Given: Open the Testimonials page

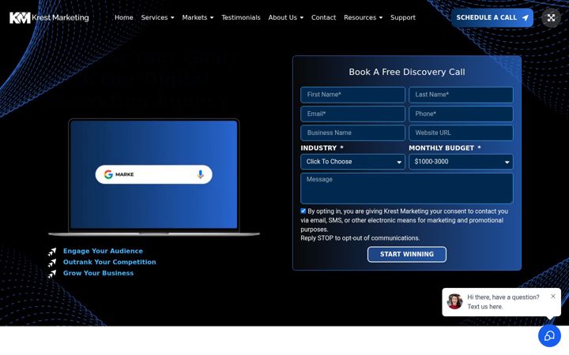Looking at the screenshot, I should coord(241,17).
